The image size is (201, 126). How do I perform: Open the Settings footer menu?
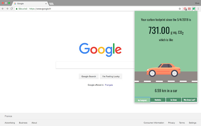click(193, 123)
